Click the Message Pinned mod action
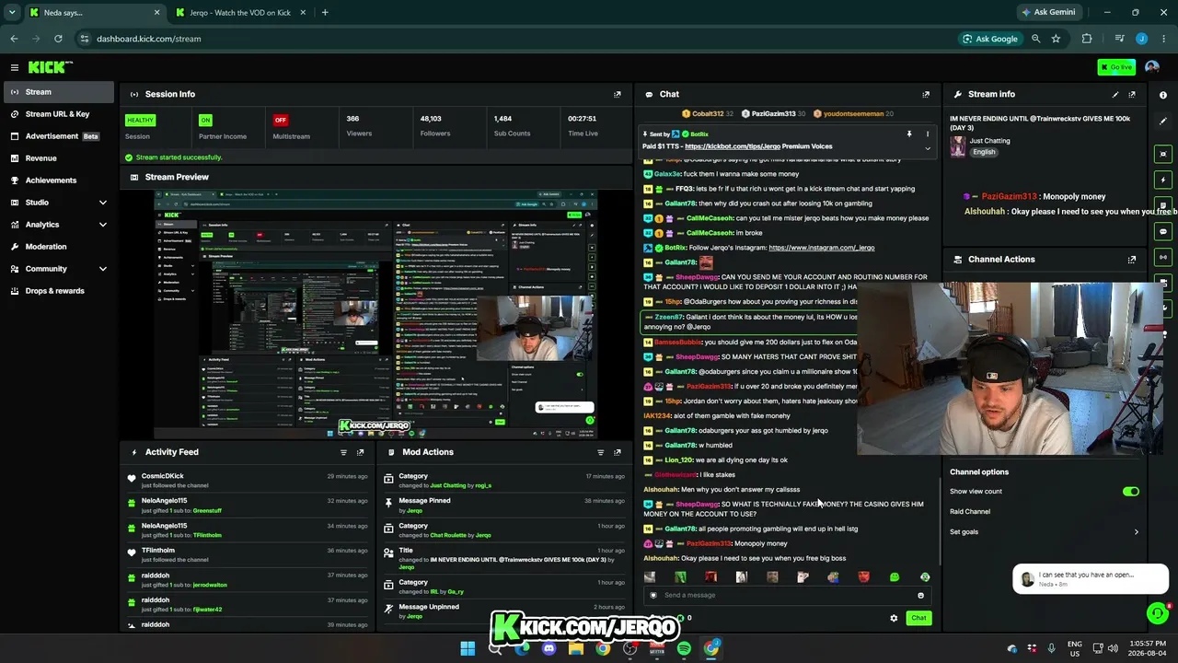1178x663 pixels. coord(504,505)
